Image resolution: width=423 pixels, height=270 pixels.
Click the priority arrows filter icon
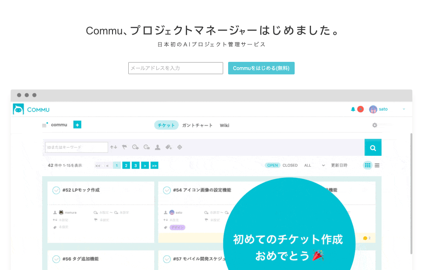click(x=113, y=147)
